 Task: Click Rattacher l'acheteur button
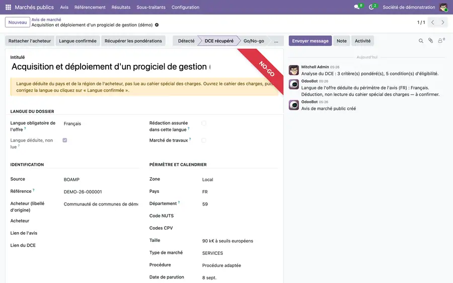30,41
